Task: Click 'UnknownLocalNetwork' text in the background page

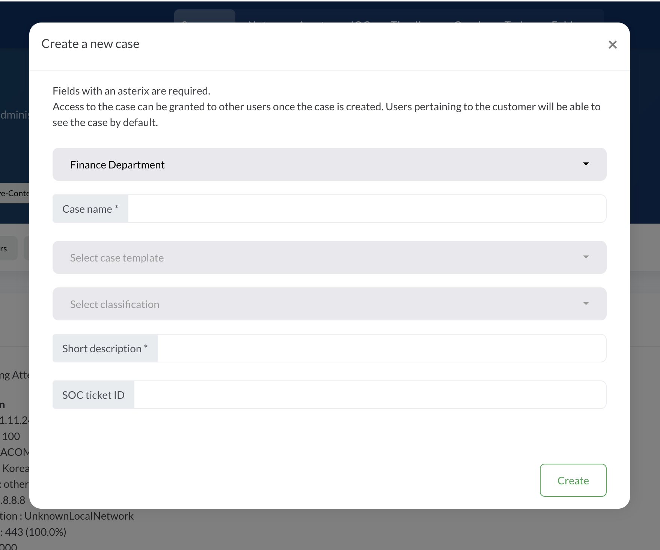Action: [79, 516]
